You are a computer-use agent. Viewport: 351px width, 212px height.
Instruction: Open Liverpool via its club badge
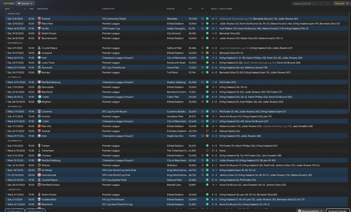[x=39, y=53]
